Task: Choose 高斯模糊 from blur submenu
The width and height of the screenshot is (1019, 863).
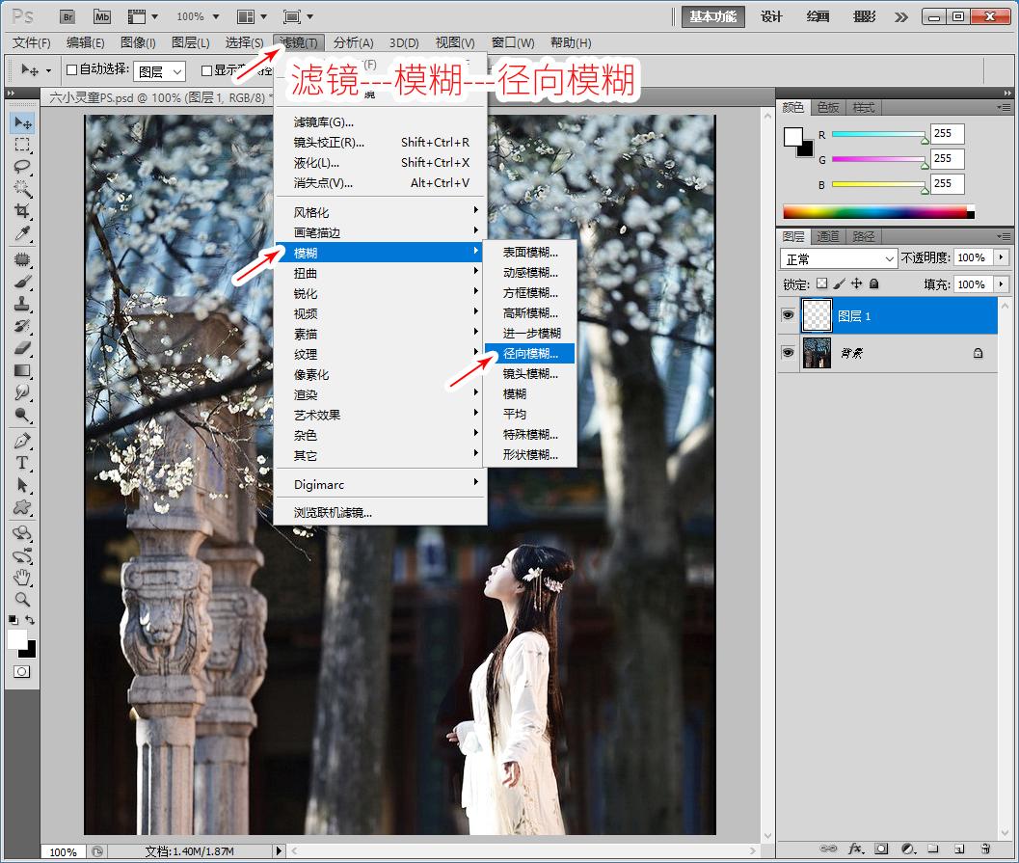Action: (x=529, y=312)
